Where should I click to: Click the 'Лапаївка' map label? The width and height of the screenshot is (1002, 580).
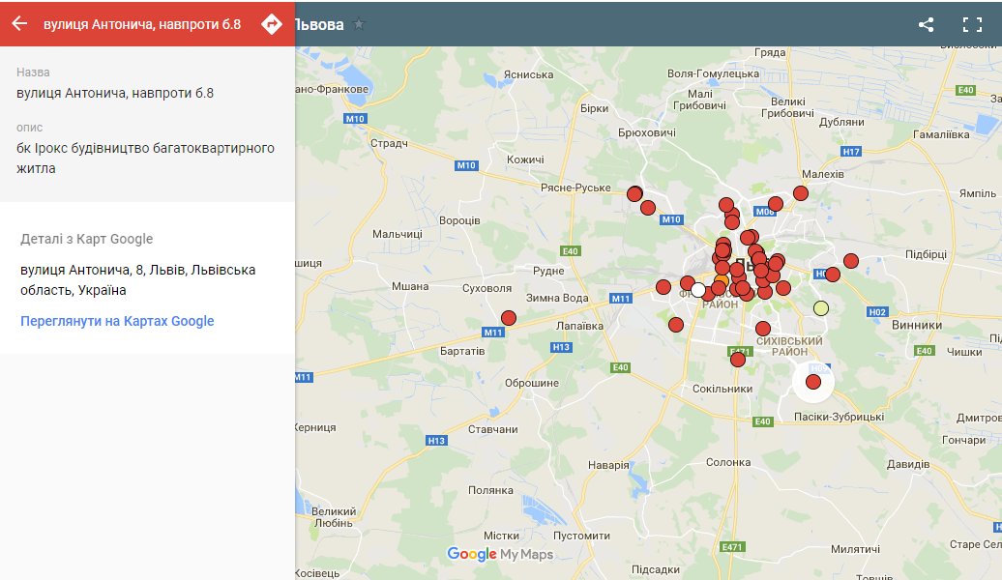579,326
